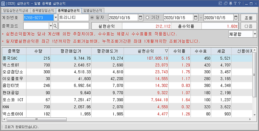Click the 총수익률 summary label button
Image resolution: width=259 pixels, height=131 pixels.
pos(186,26)
